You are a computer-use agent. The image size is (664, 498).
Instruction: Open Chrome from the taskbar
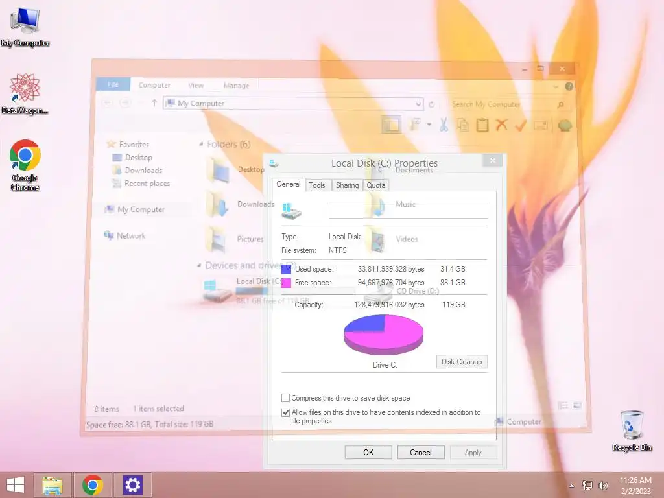(93, 485)
